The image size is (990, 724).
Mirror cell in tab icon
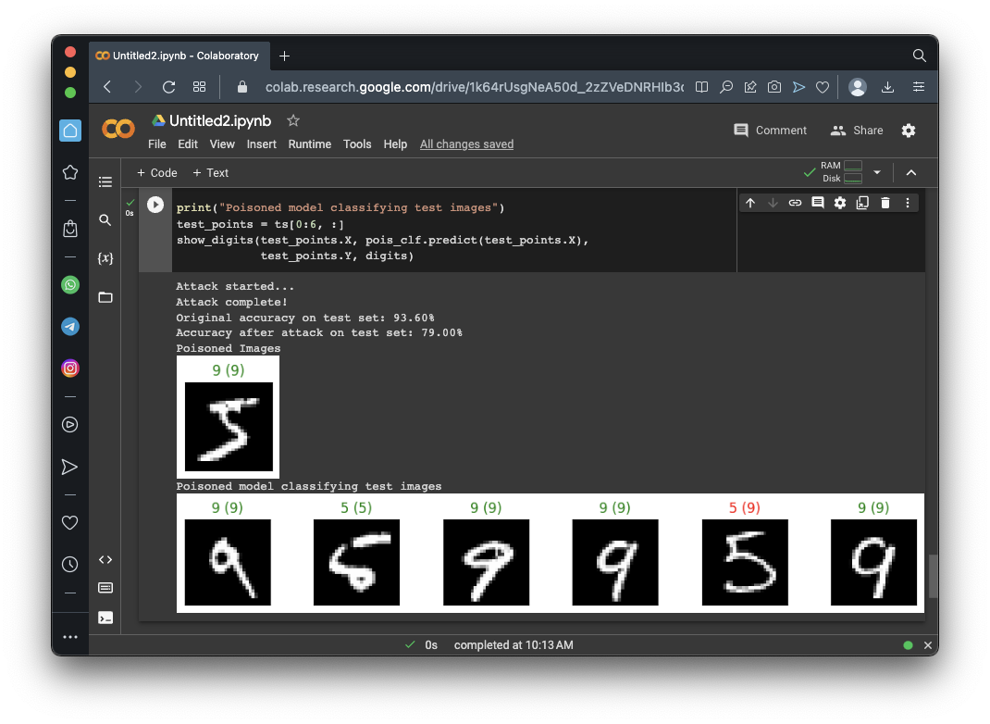[862, 203]
